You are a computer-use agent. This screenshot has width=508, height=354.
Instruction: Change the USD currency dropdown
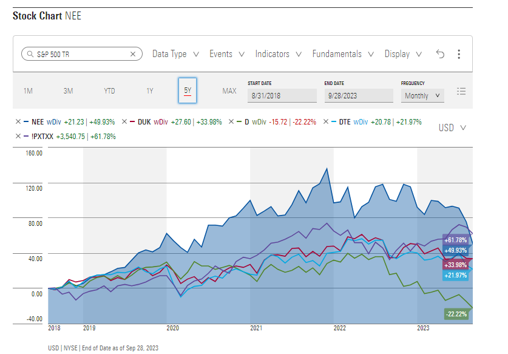[452, 128]
